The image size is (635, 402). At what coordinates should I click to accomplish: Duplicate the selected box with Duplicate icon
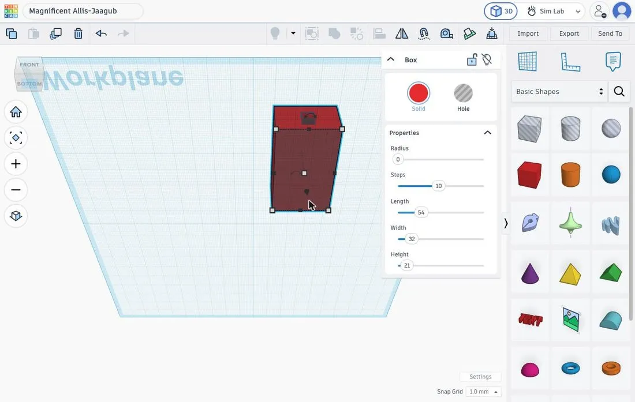tap(55, 33)
